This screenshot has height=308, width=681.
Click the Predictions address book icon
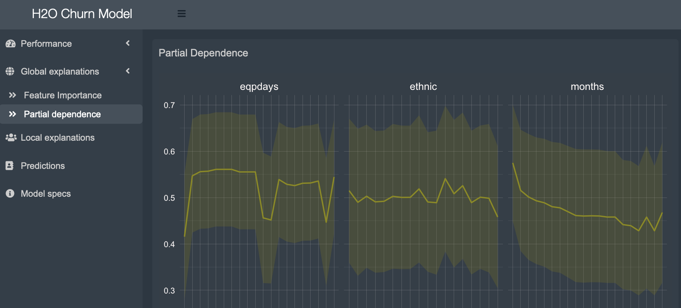[x=10, y=166]
